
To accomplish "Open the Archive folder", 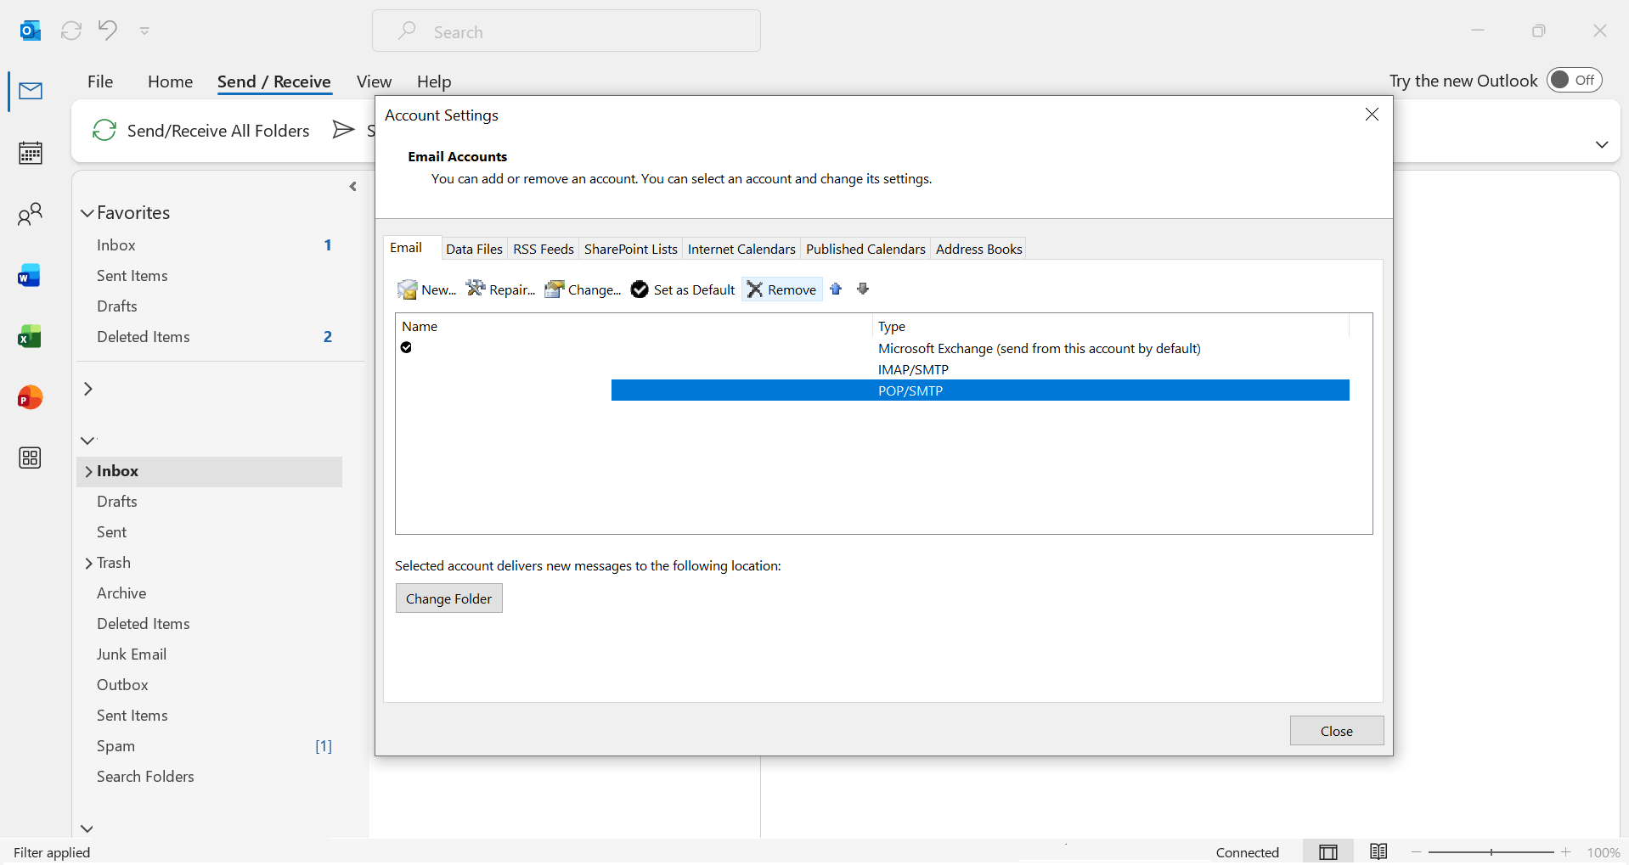I will [x=210, y=593].
